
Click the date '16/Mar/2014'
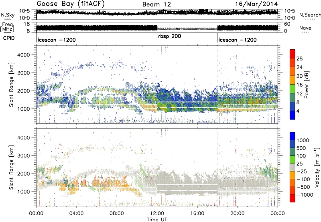[x=256, y=4]
